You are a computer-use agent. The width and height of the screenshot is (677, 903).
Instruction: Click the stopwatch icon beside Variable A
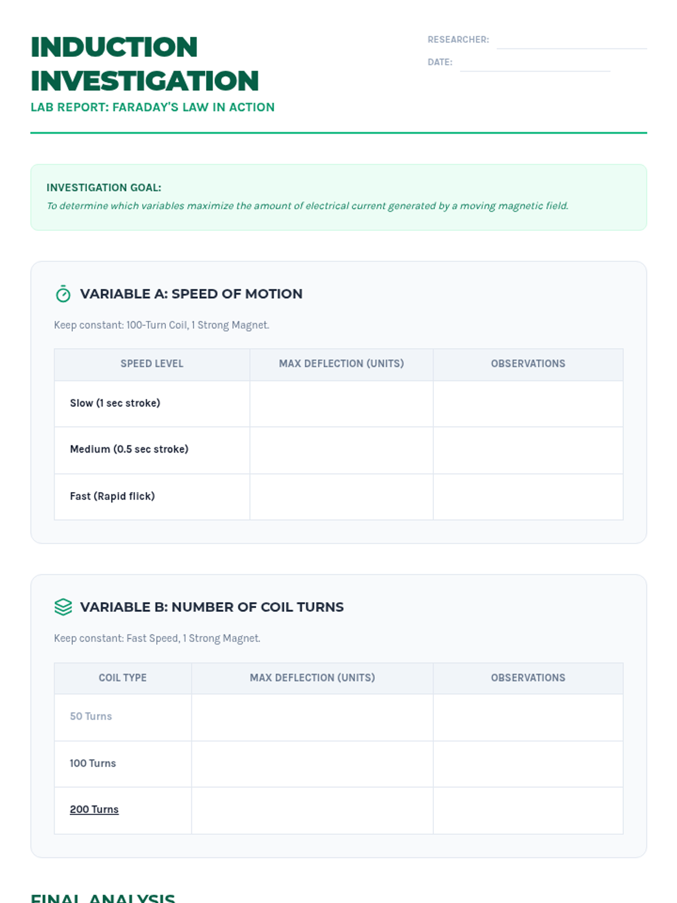63,293
